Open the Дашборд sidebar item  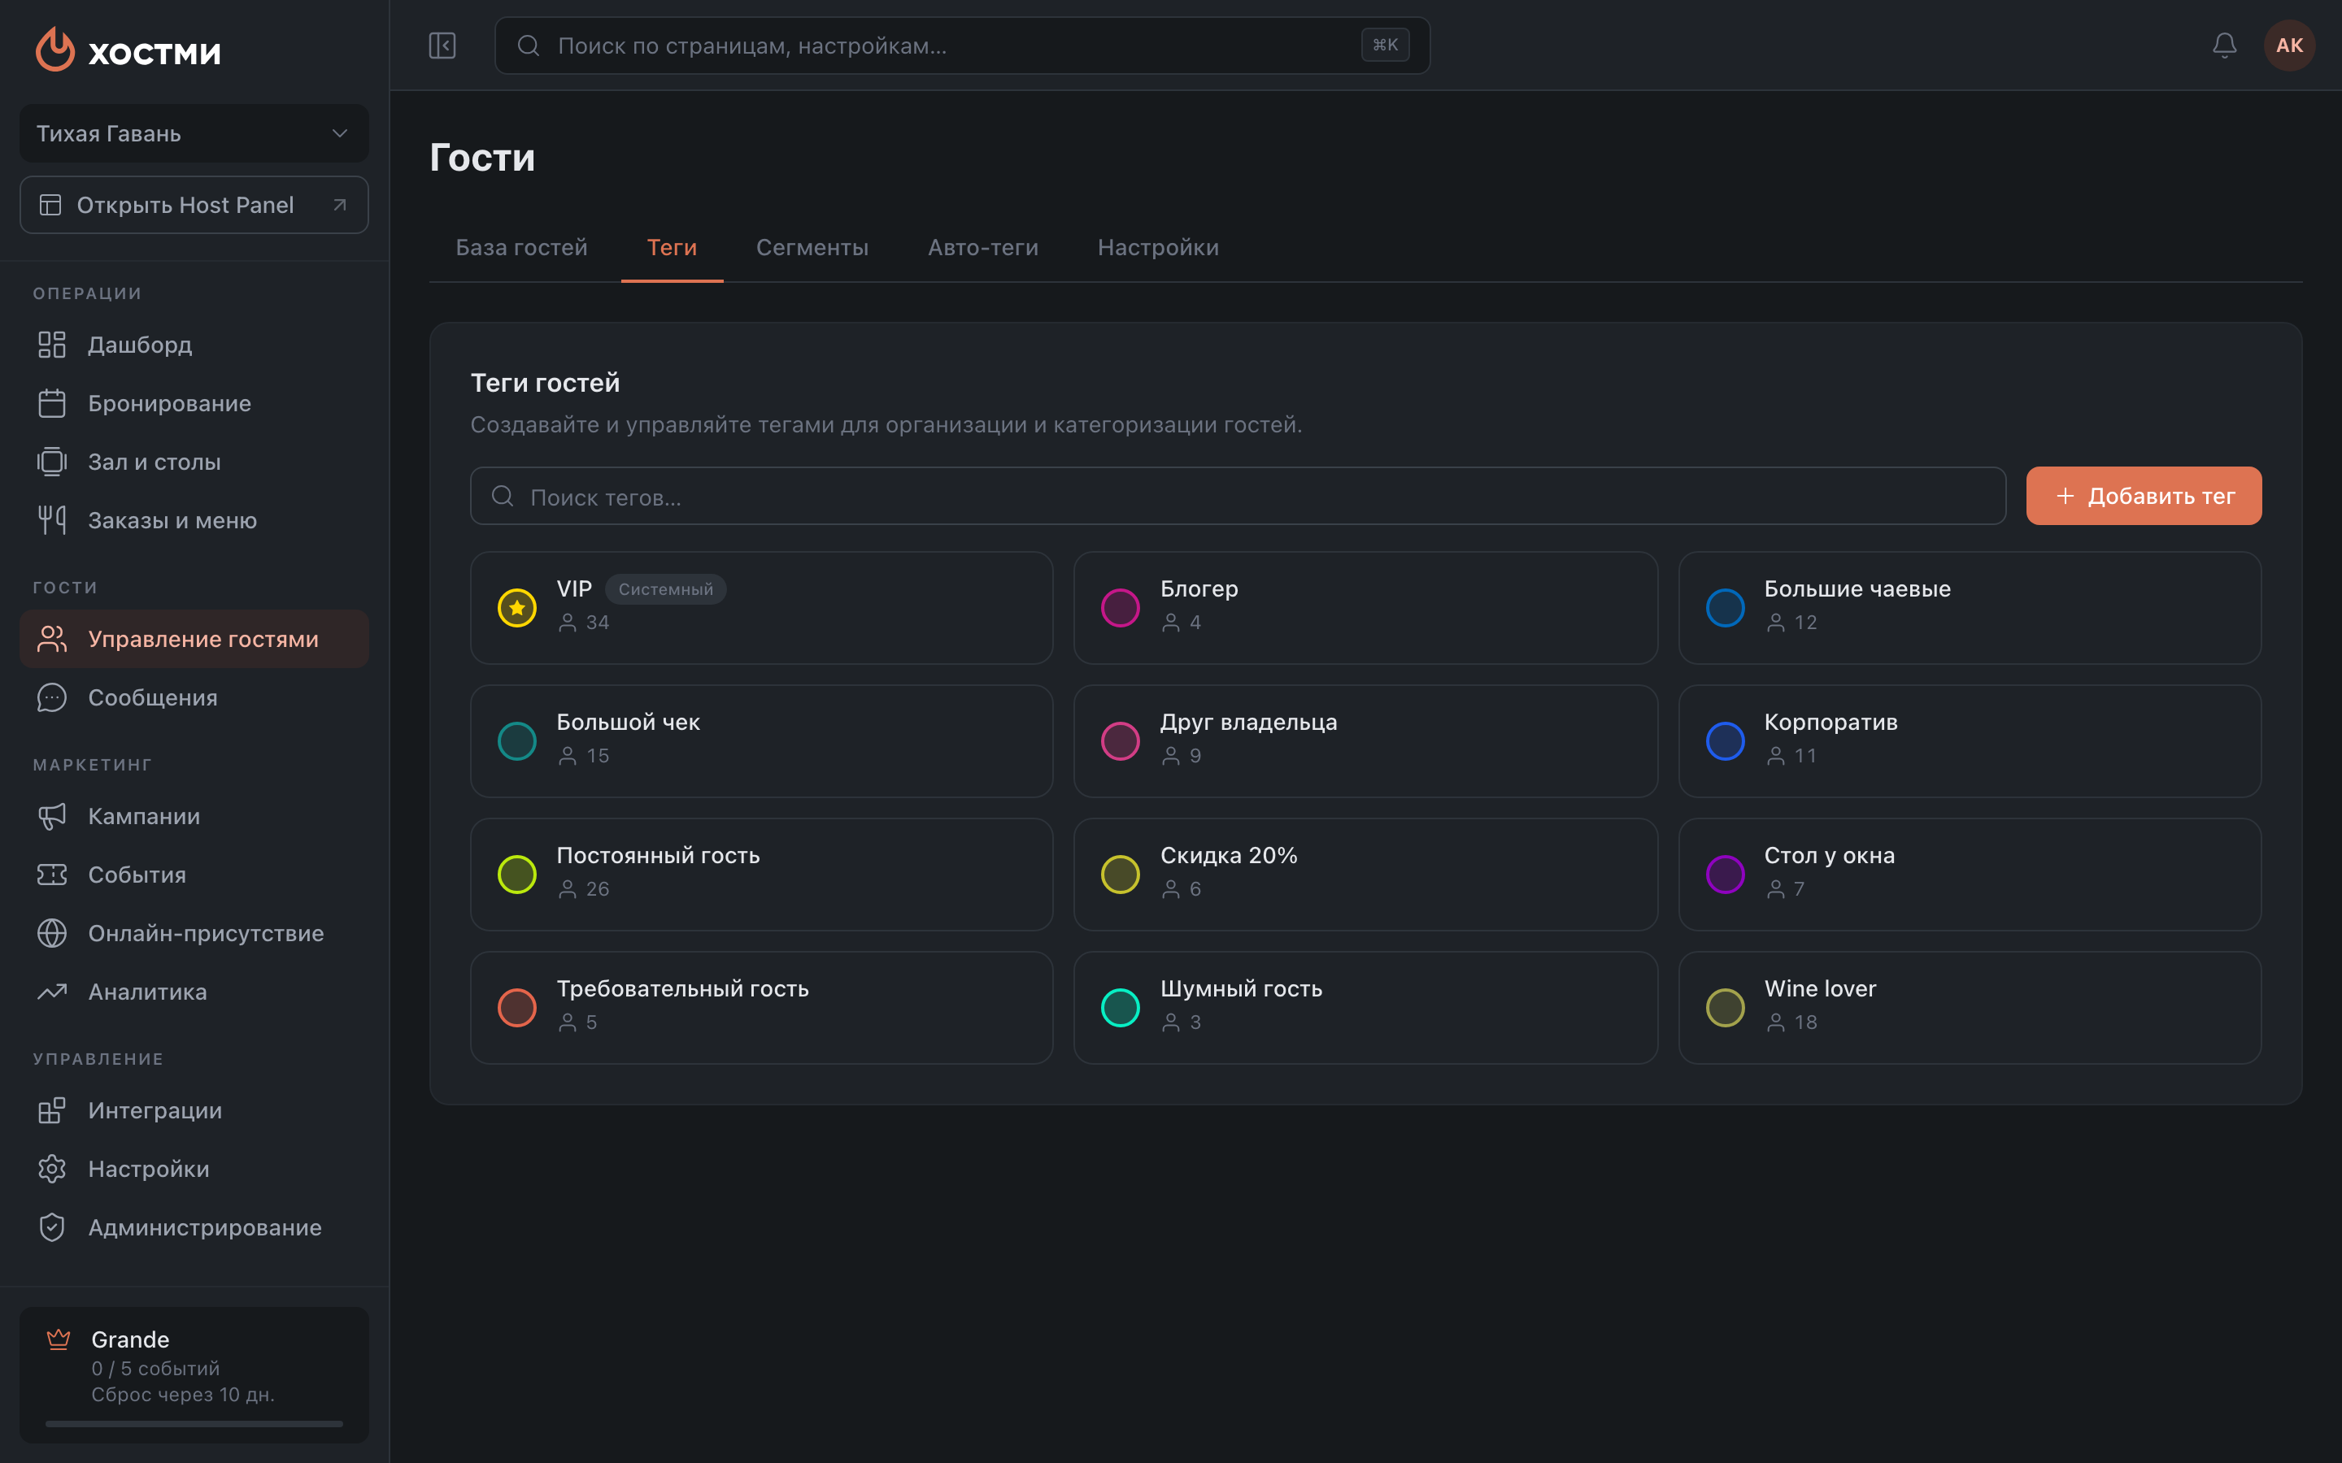194,345
